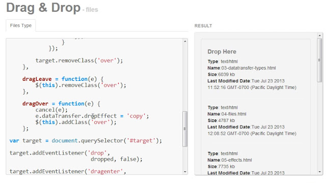Click the addEventListener('drop' code line
The height and width of the screenshot is (183, 326).
point(60,153)
